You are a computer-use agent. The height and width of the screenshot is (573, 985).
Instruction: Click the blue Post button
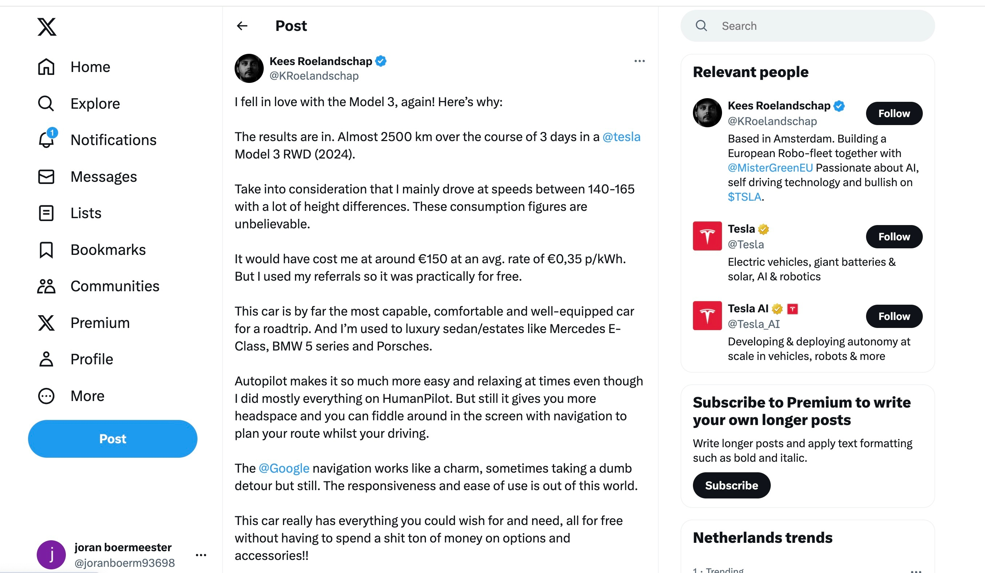pos(112,439)
